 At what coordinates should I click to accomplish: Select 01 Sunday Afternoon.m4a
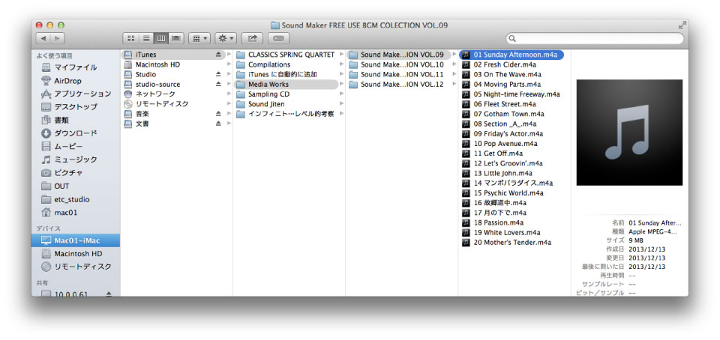click(511, 55)
